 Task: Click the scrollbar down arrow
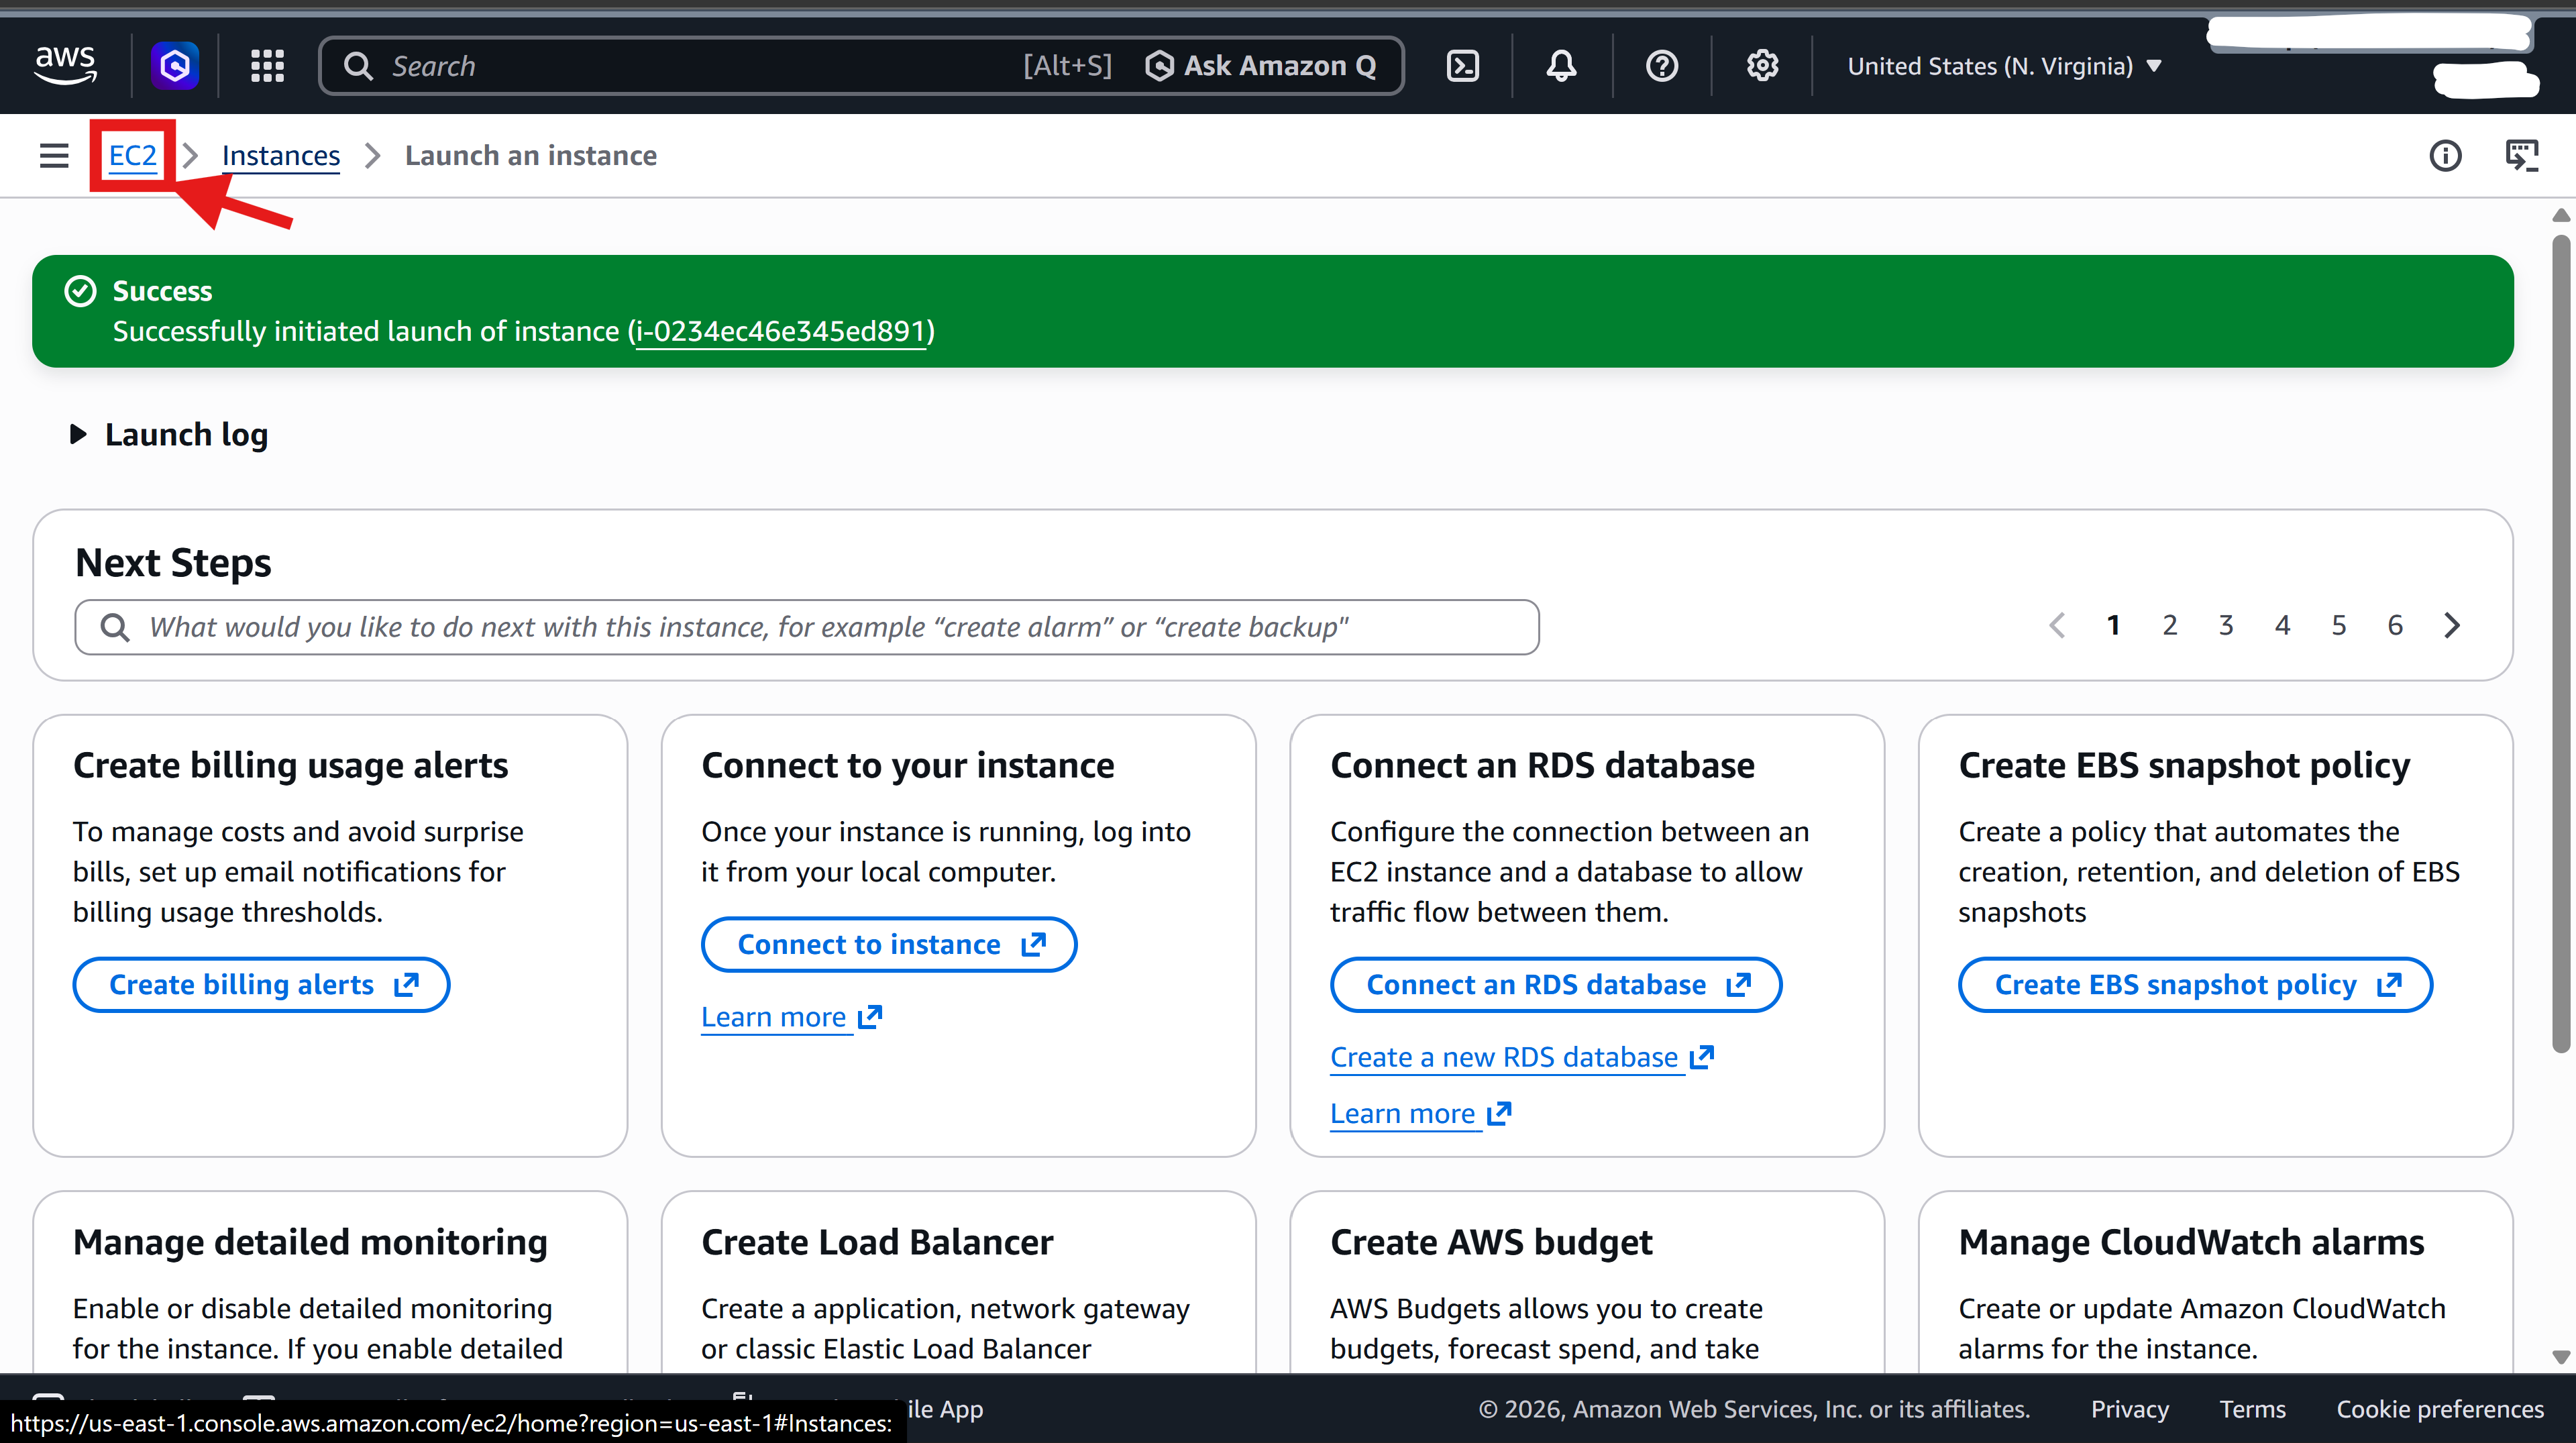pyautogui.click(x=2560, y=1357)
